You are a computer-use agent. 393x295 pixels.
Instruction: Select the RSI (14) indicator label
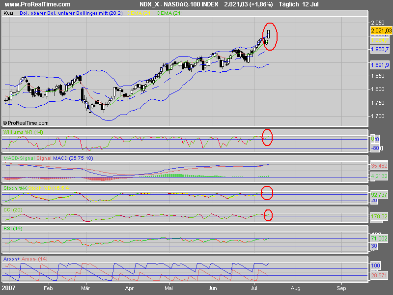pyautogui.click(x=13, y=229)
